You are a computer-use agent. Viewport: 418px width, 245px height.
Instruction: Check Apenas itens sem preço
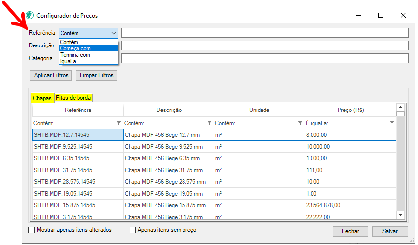133,230
